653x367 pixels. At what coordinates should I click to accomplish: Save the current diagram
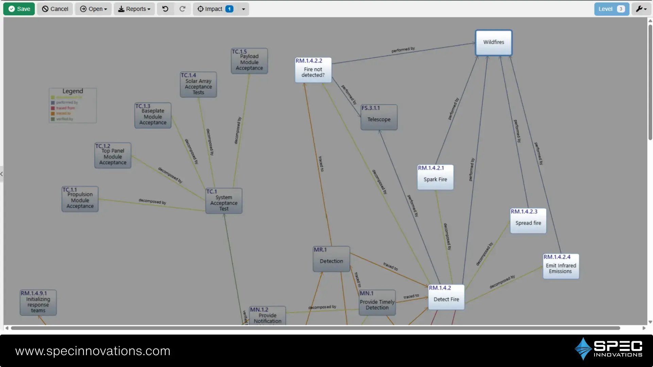click(19, 9)
